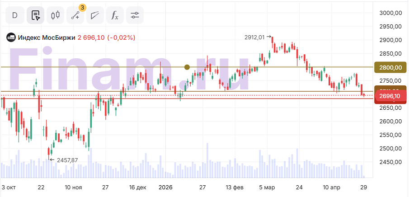Open the fx indicators list
Screen dimensions: 409x197
115,15
